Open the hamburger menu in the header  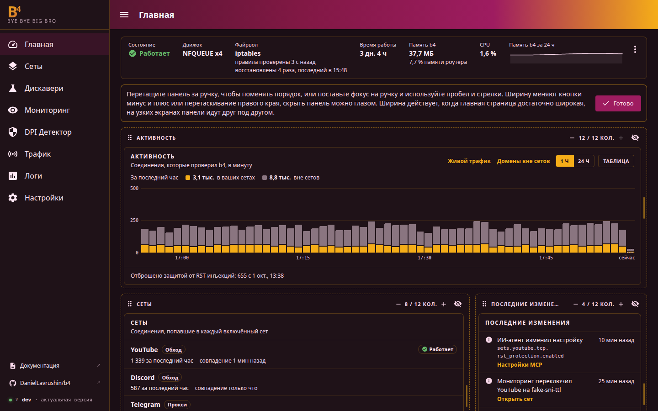[124, 15]
